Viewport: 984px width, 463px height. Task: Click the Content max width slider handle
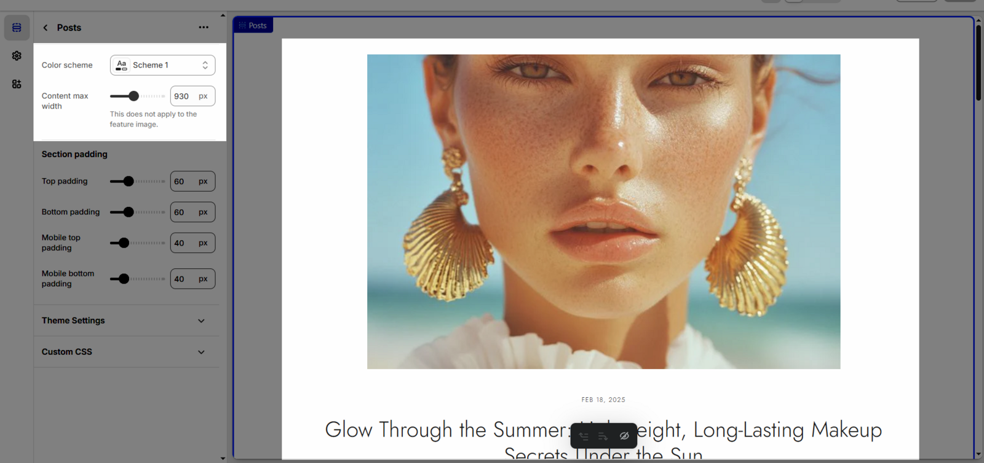(133, 96)
